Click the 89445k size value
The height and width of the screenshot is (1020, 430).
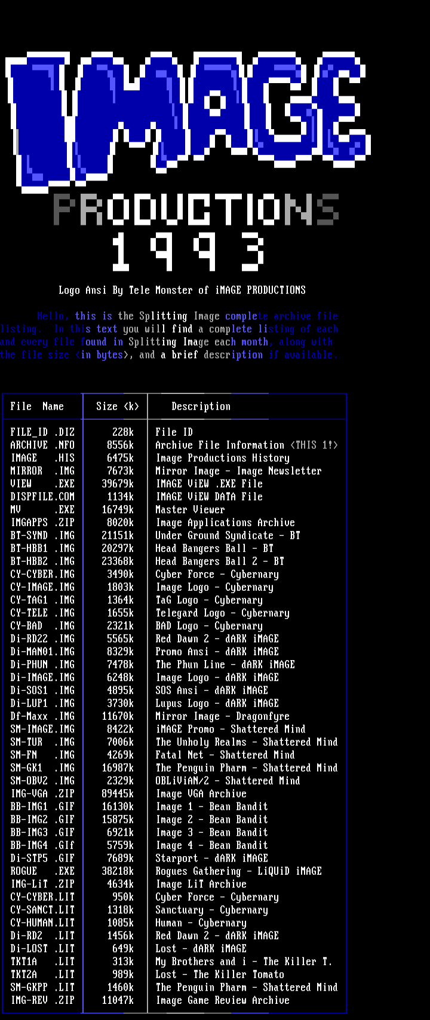click(x=118, y=794)
